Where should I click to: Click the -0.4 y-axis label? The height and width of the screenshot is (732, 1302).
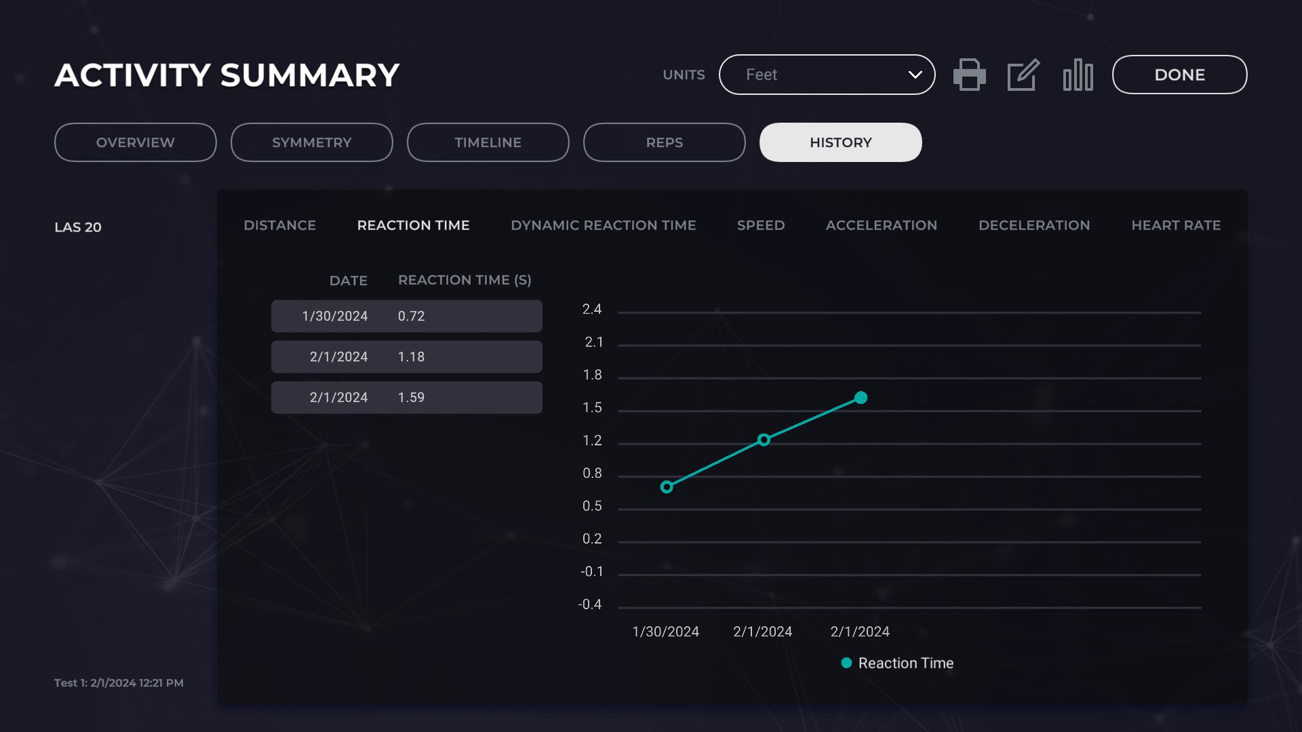590,605
